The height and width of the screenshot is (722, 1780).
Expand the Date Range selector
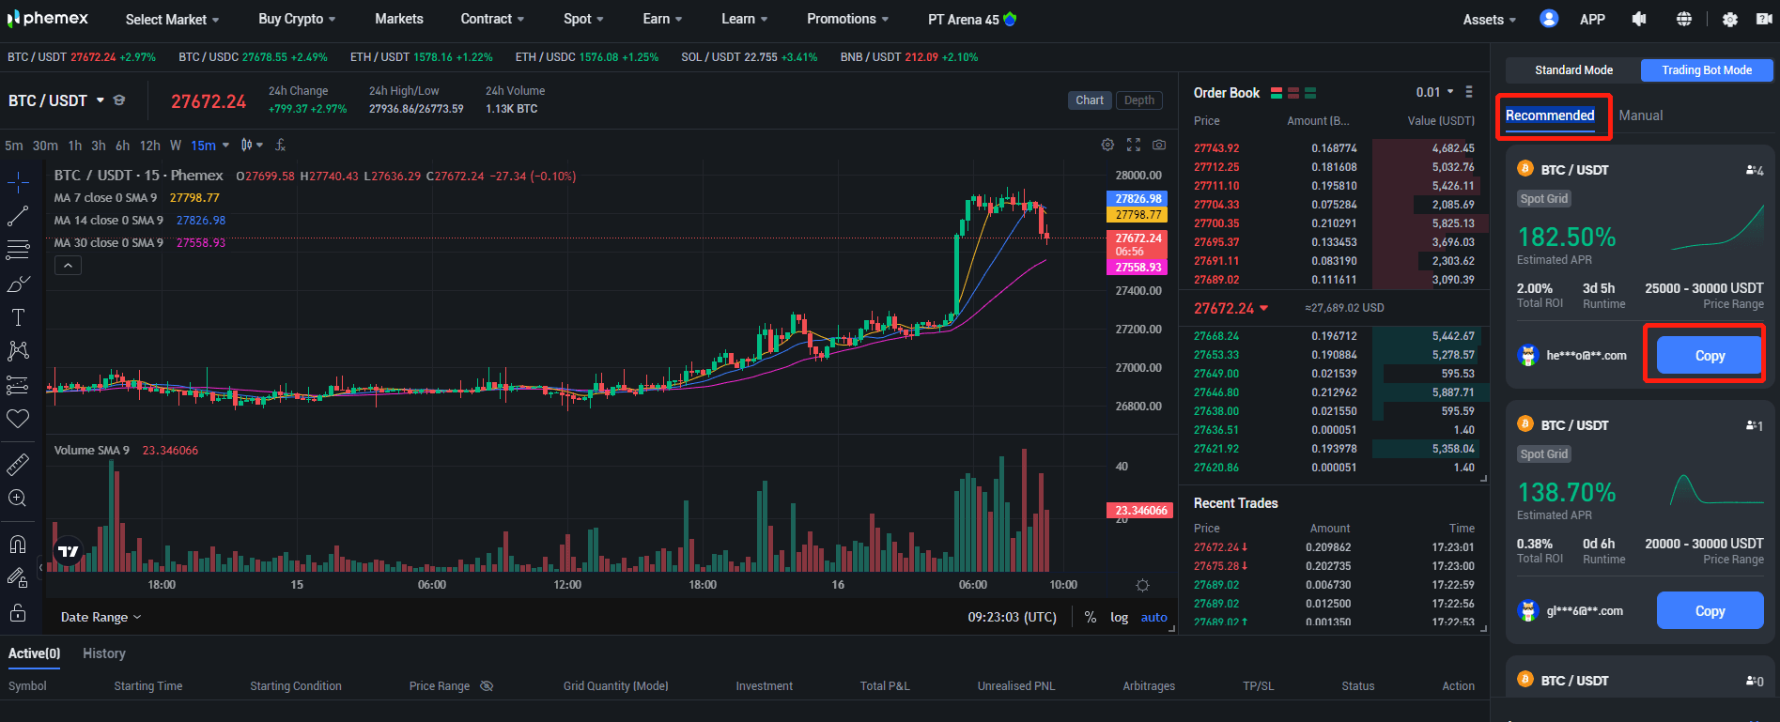click(x=101, y=617)
